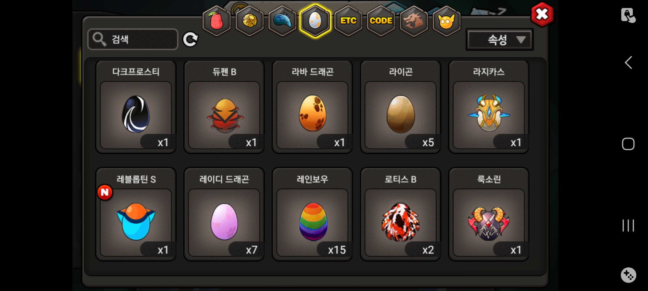648x291 pixels.
Task: Select the yellow cat-face category icon
Action: coord(447,21)
